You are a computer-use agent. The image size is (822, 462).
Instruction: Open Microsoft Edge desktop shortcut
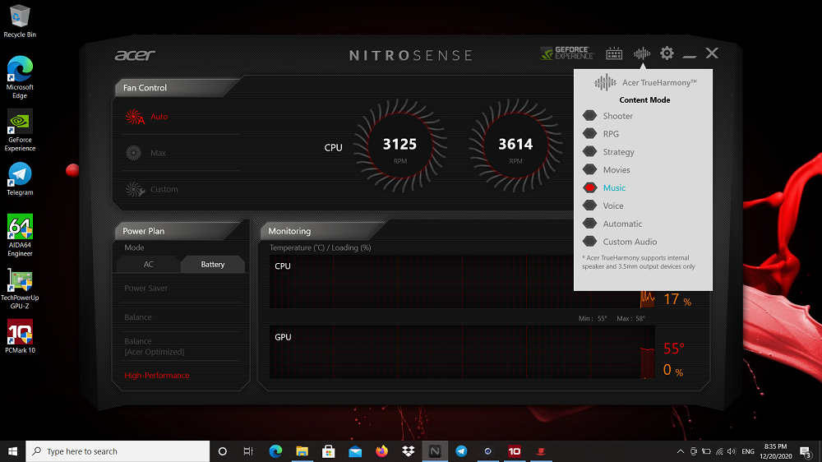(x=20, y=77)
